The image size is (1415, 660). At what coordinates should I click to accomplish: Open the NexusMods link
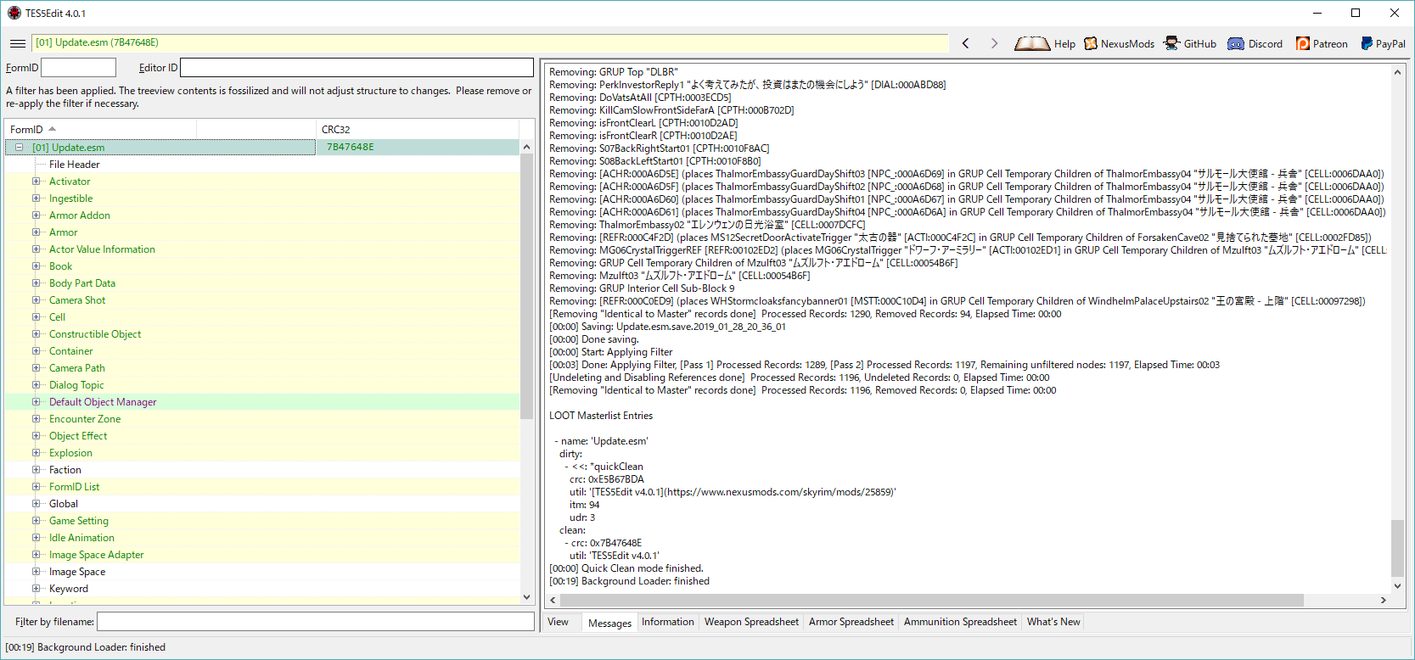tap(1119, 43)
